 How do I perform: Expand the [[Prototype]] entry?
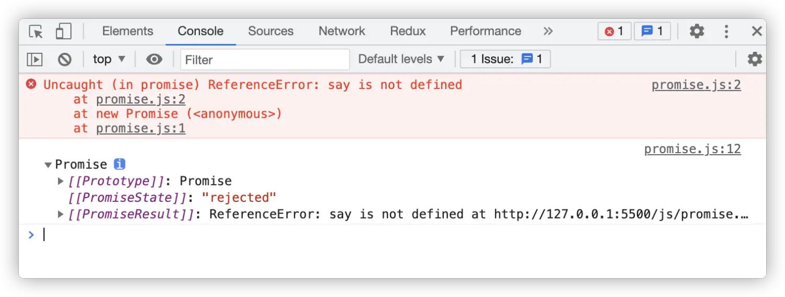[x=61, y=181]
